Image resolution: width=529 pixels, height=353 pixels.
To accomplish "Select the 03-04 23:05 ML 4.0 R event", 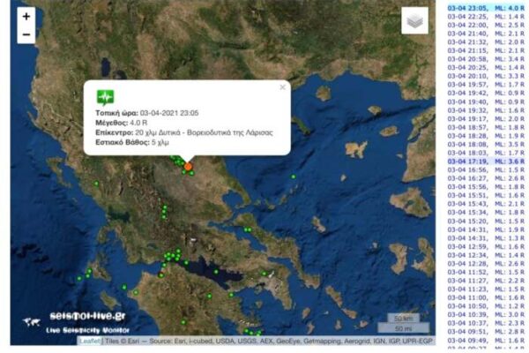I will (486, 8).
